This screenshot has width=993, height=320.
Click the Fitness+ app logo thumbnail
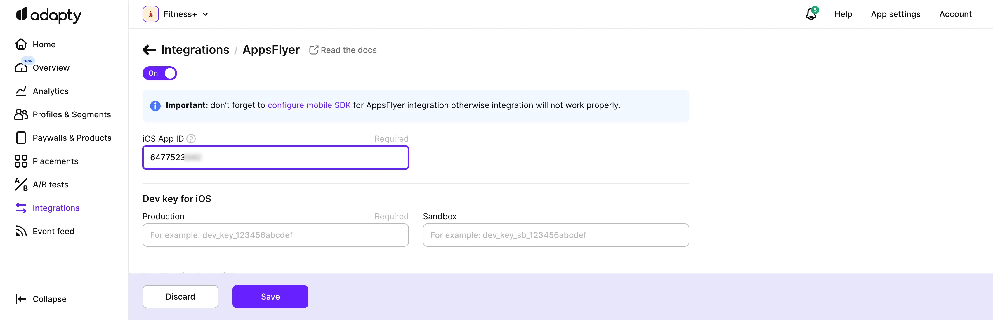click(x=150, y=14)
